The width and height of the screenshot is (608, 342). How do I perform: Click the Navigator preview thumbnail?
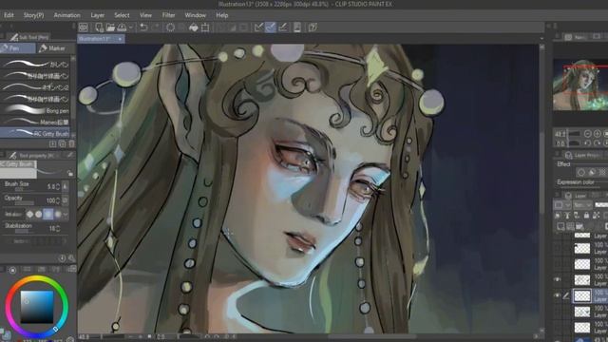(580, 85)
